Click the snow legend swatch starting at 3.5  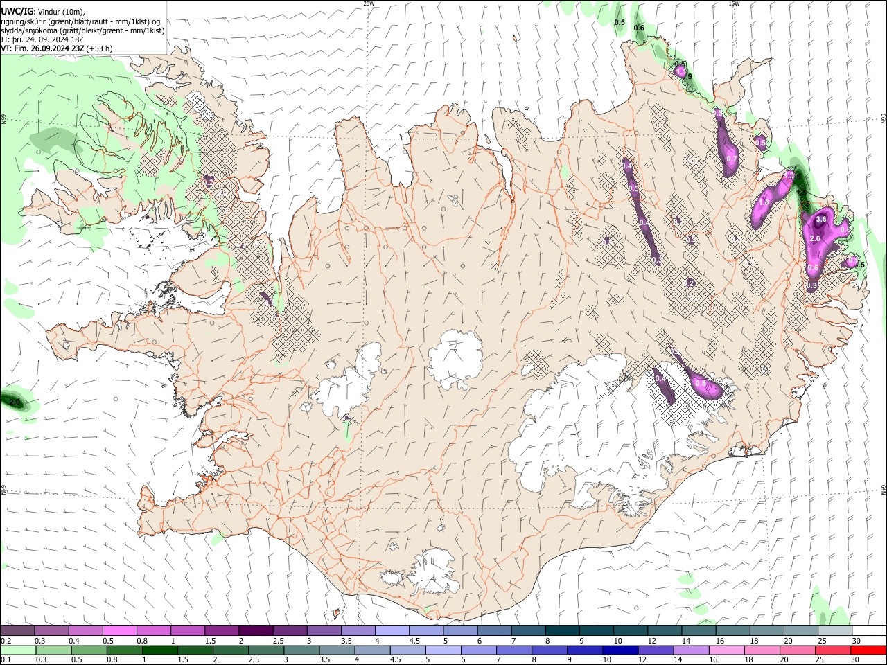(358, 631)
